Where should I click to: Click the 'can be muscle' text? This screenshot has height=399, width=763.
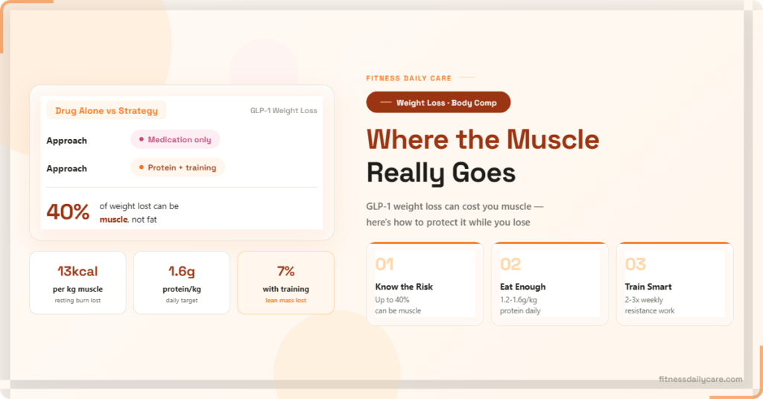(x=398, y=310)
